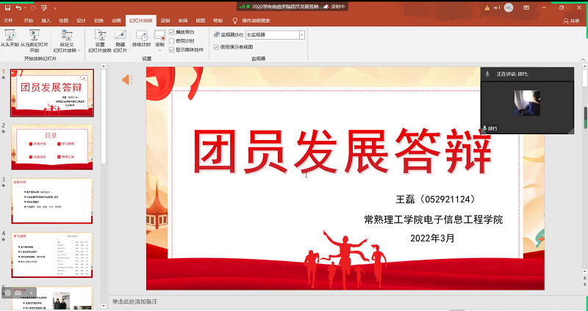Screen dimensions: 588x311
Task: Start slideshow 从当前幻灯片开始
Action: [x=34, y=40]
